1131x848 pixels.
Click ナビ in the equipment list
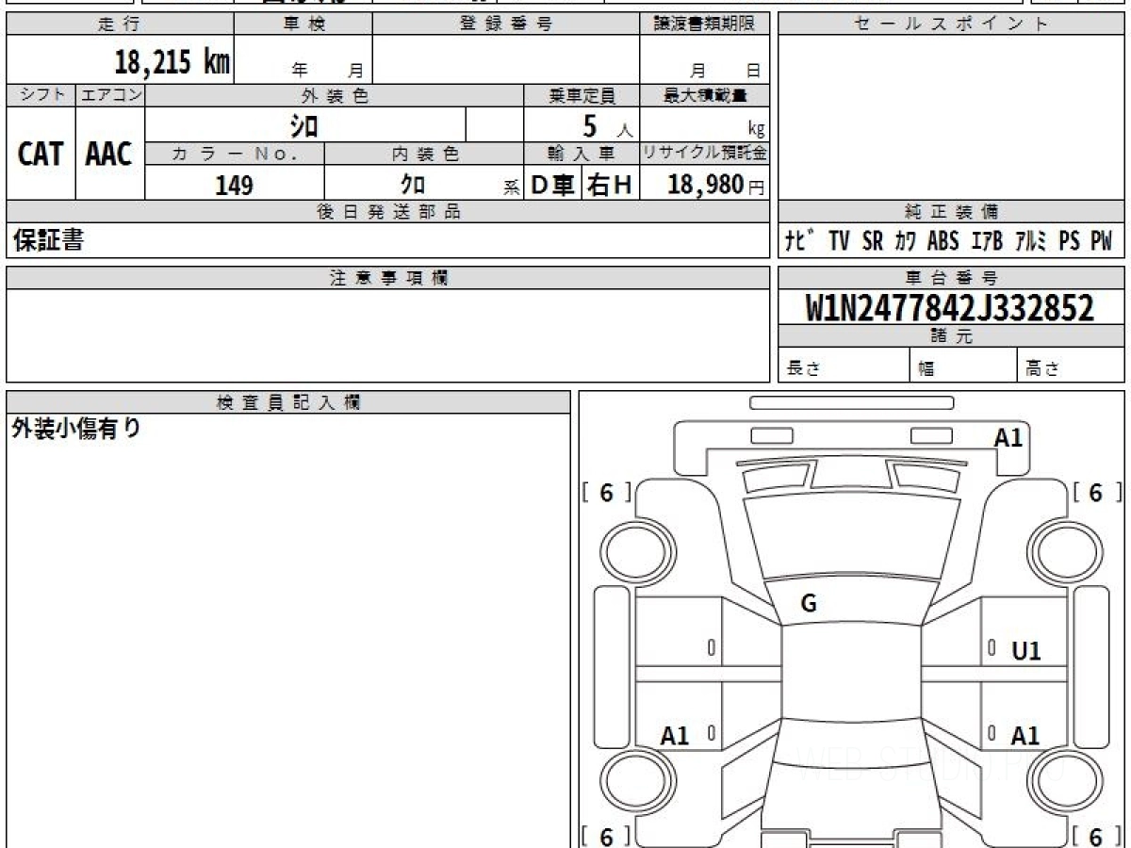[x=801, y=241]
